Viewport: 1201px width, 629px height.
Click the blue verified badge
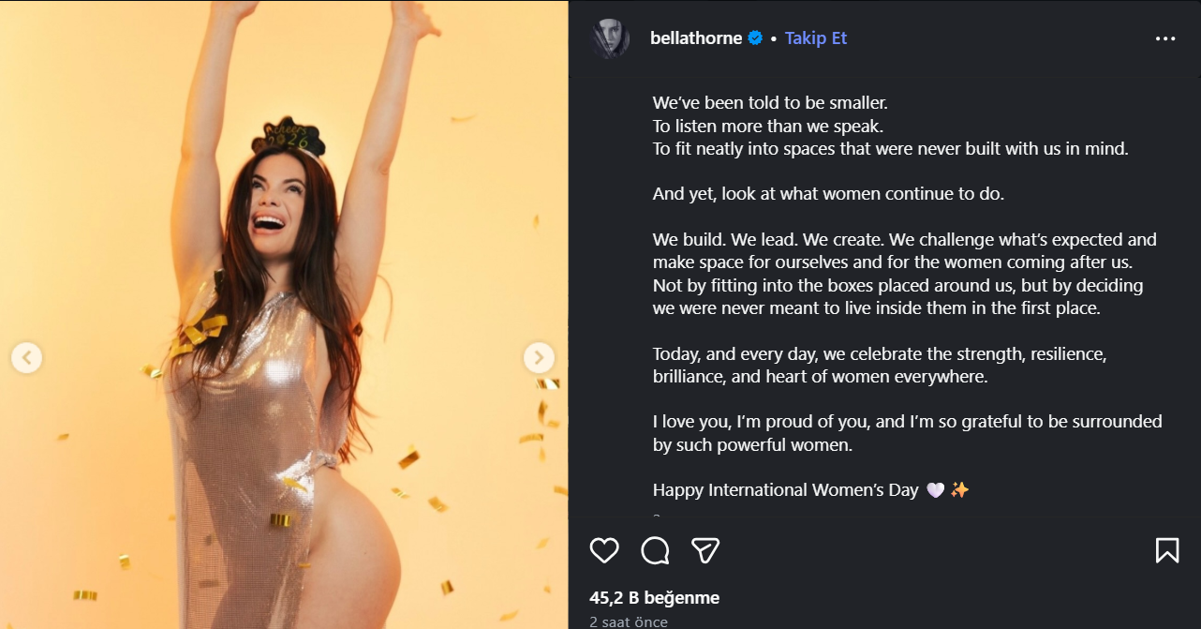(x=755, y=38)
